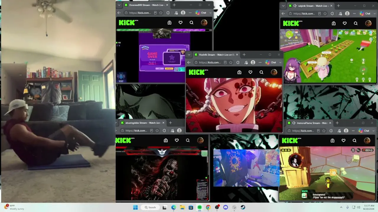The height and width of the screenshot is (212, 378).
Task: Open the Kick profile avatar in the Hosh4k window
Action: point(274,72)
